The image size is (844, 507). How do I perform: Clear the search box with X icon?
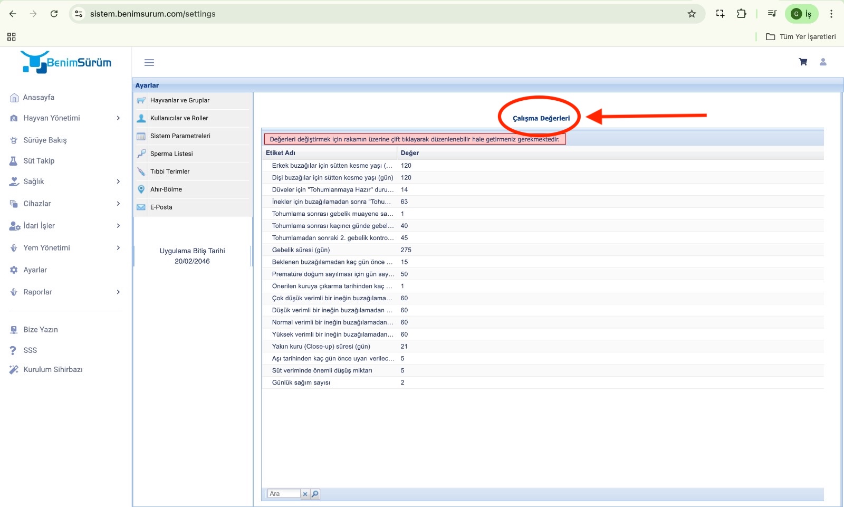coord(305,494)
